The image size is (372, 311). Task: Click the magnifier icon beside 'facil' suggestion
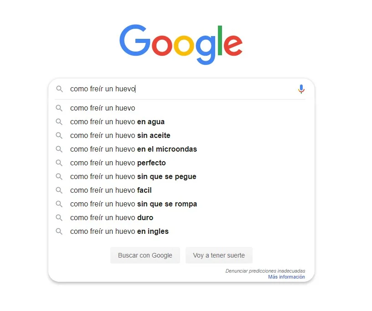coord(59,190)
